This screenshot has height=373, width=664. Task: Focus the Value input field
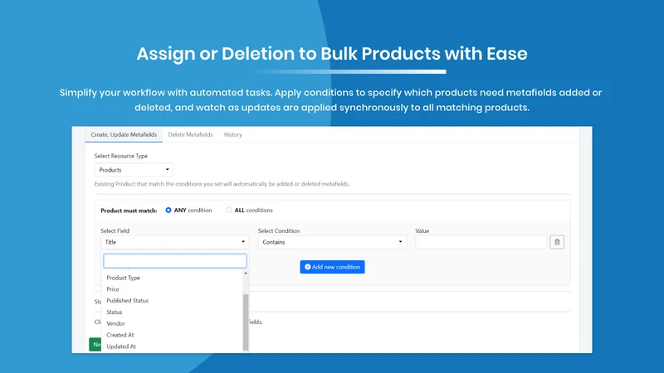[481, 242]
